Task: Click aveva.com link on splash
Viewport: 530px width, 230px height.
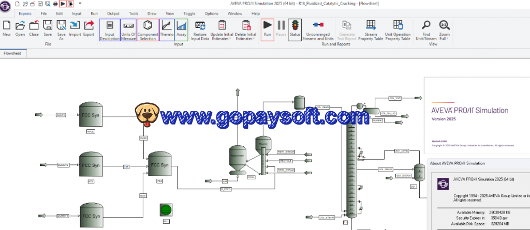Action: [439, 141]
